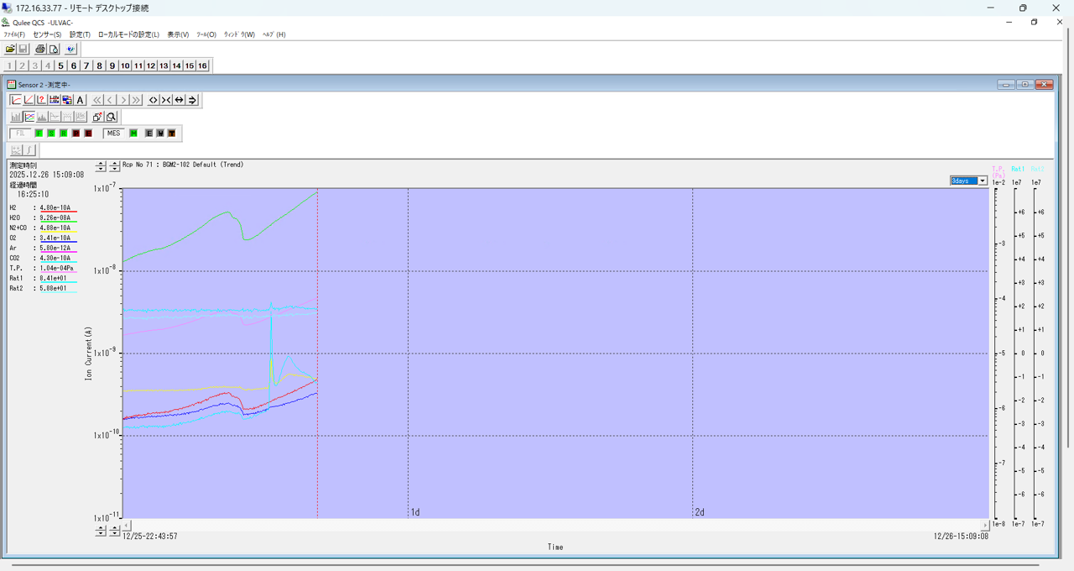Step forward with single-right arrow
1074x571 pixels.
[123, 100]
